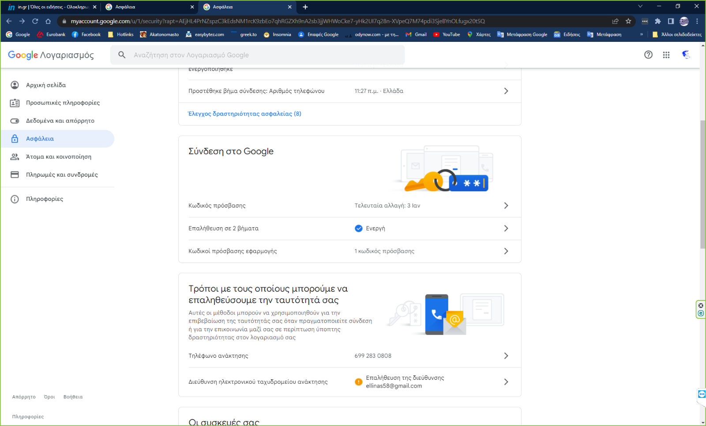Open Insomnia bookmark
Screen dimensions: 706x426
(x=277, y=34)
